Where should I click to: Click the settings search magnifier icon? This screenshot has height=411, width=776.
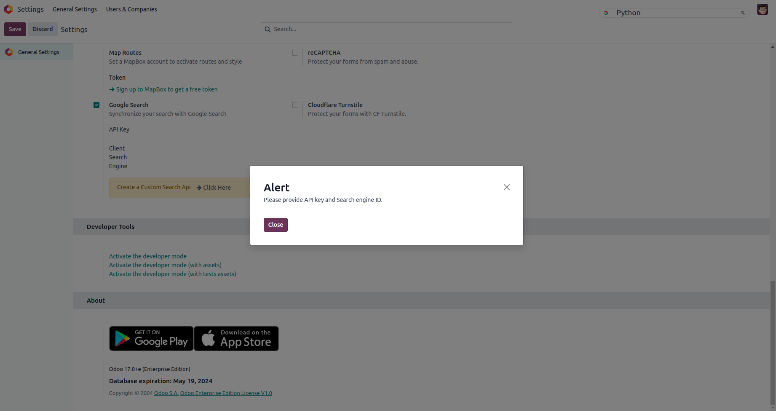coord(268,30)
